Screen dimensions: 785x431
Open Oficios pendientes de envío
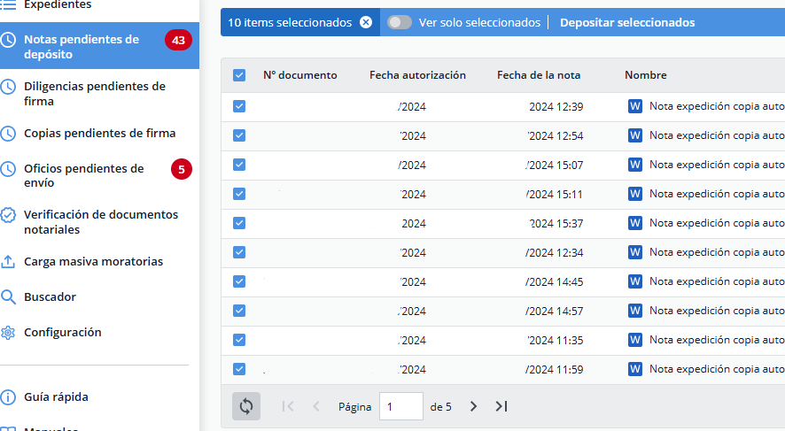(x=83, y=175)
